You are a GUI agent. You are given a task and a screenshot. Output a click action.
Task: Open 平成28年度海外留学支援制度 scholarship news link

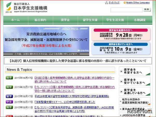tap(72, 96)
